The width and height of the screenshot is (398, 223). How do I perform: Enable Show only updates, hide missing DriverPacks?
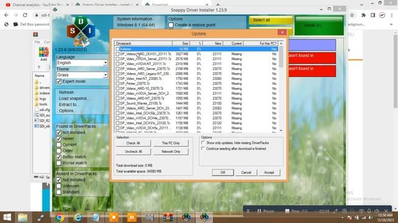click(203, 143)
